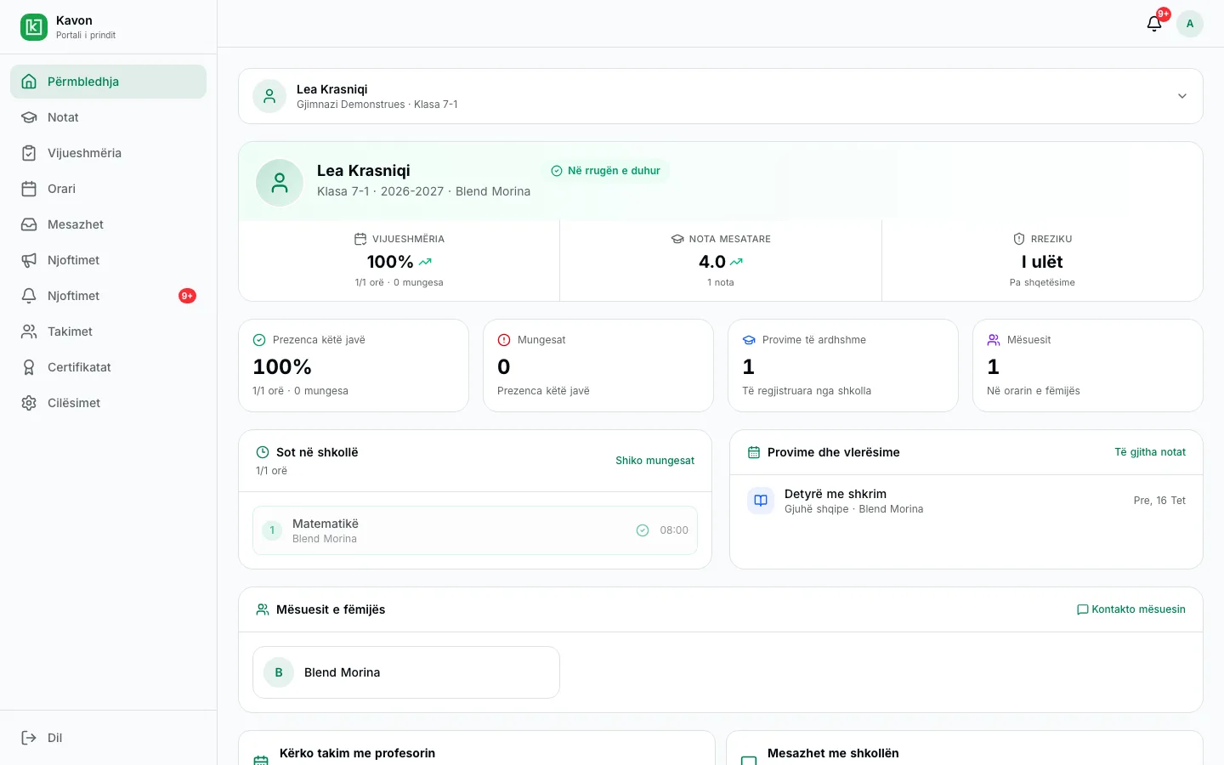Click the Takimet people icon
1224x765 pixels.
[29, 331]
